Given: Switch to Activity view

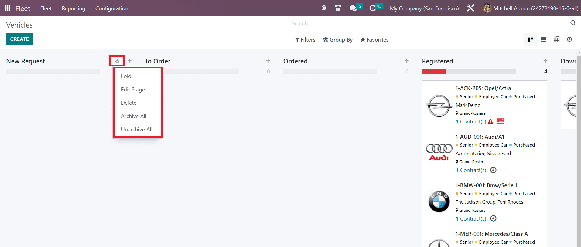Looking at the screenshot, I should [569, 39].
